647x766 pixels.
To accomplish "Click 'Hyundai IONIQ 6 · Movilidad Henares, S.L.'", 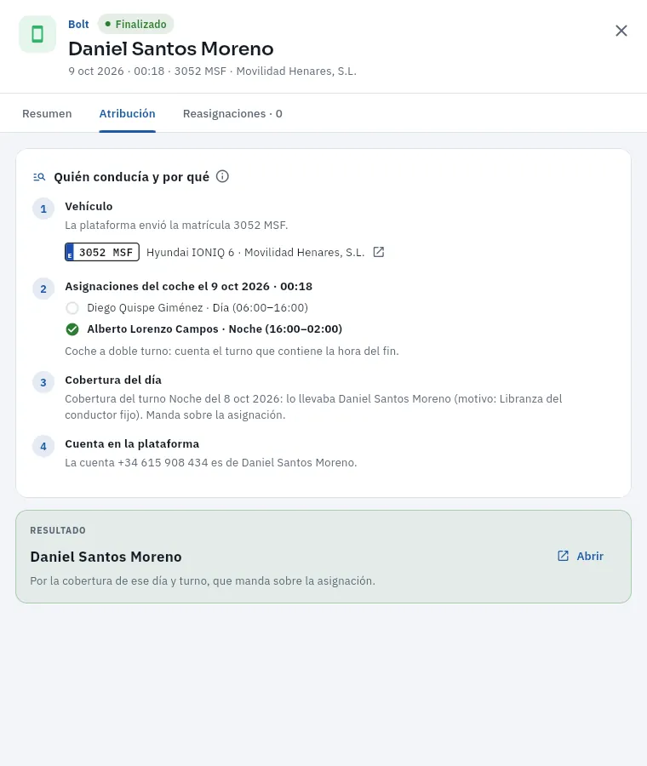I will (255, 253).
